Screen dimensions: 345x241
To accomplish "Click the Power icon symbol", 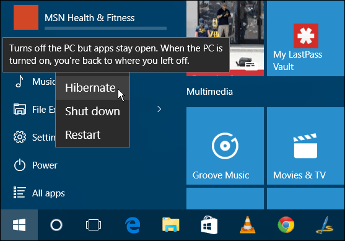I will pos(20,165).
